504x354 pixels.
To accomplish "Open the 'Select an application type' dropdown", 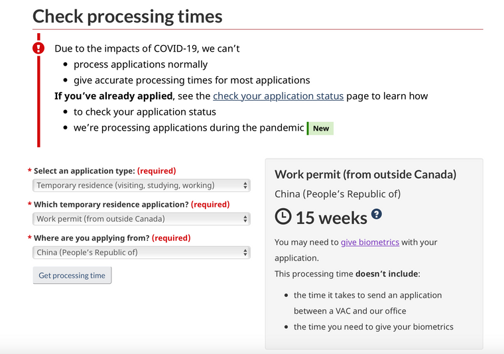I will click(x=141, y=186).
